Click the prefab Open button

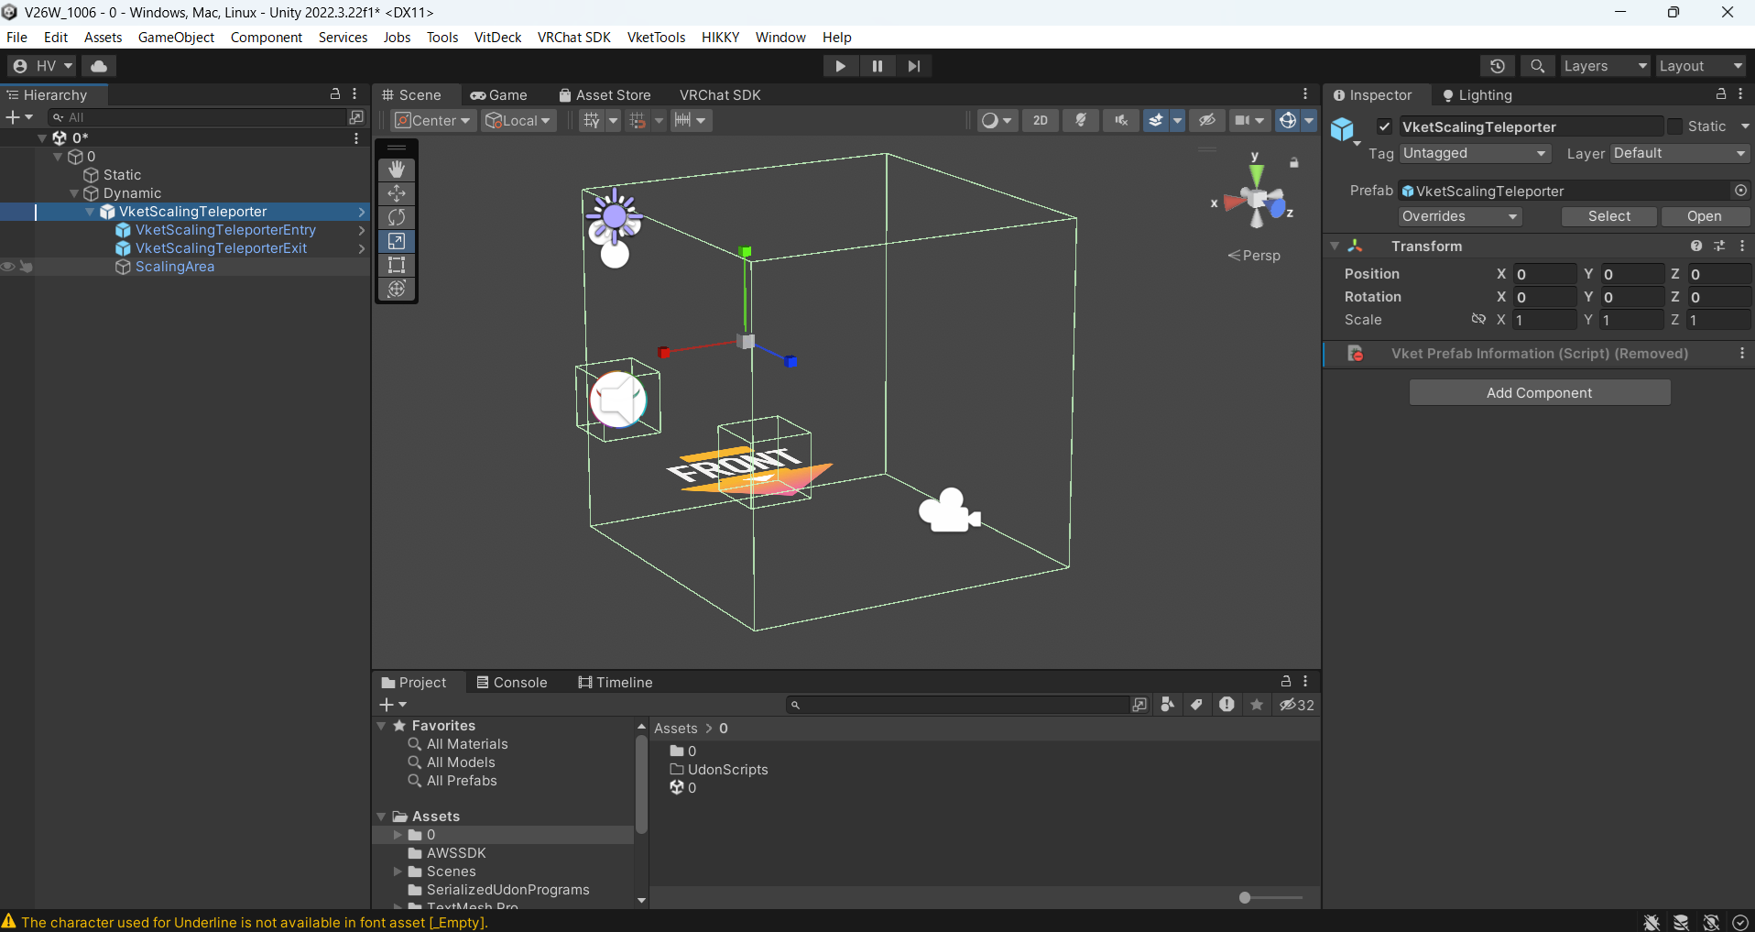coord(1705,216)
